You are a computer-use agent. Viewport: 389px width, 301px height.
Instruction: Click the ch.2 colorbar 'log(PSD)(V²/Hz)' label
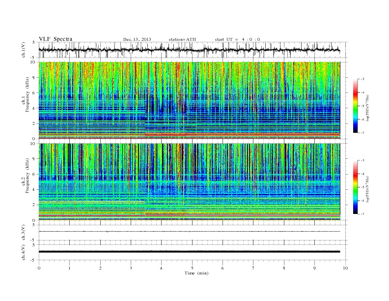[x=367, y=188]
